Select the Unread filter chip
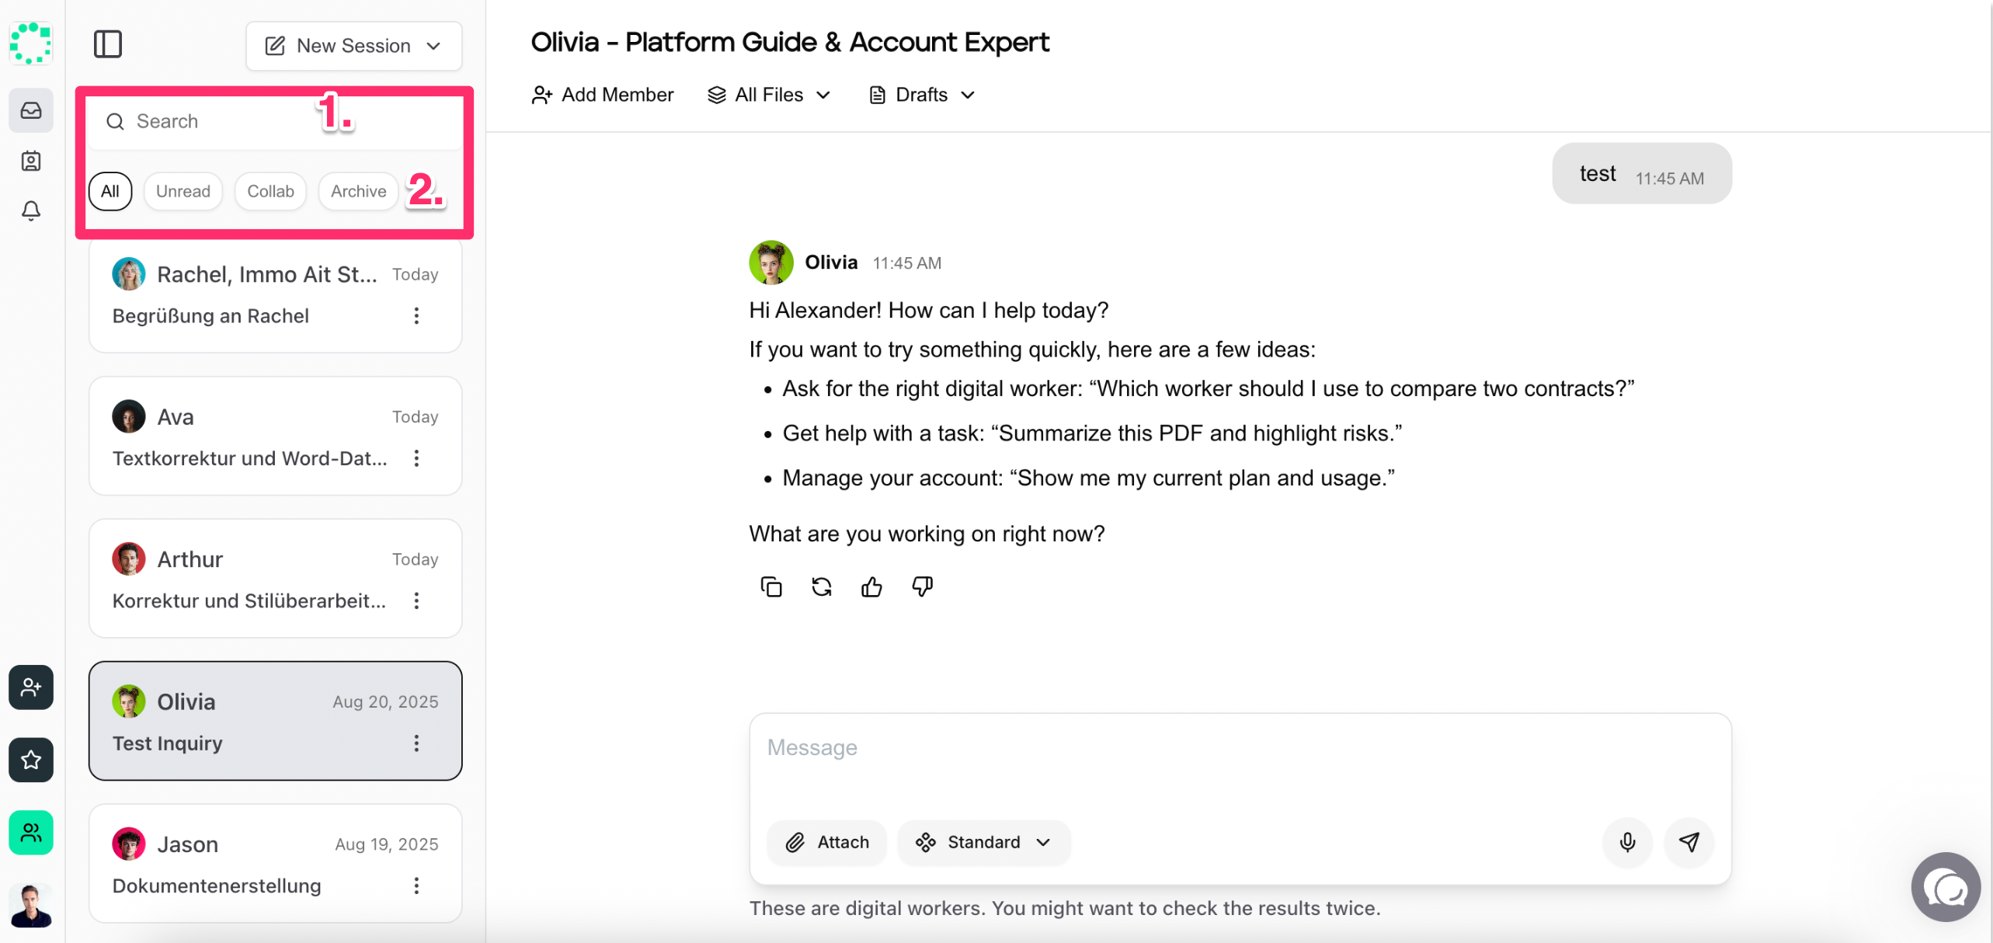The height and width of the screenshot is (943, 1993). [183, 191]
